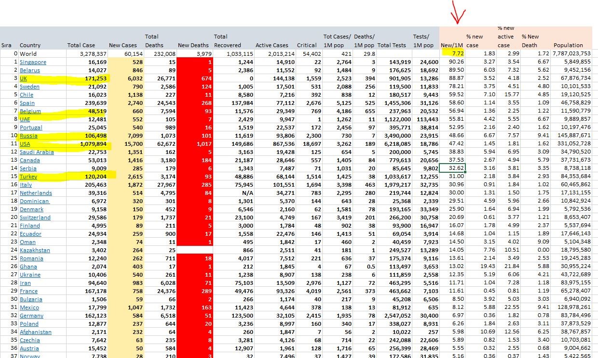
Task: Open the Bulgaria country link
Action: (31, 299)
